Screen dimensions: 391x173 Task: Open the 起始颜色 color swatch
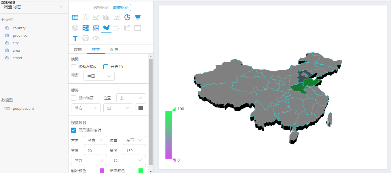tap(102, 170)
